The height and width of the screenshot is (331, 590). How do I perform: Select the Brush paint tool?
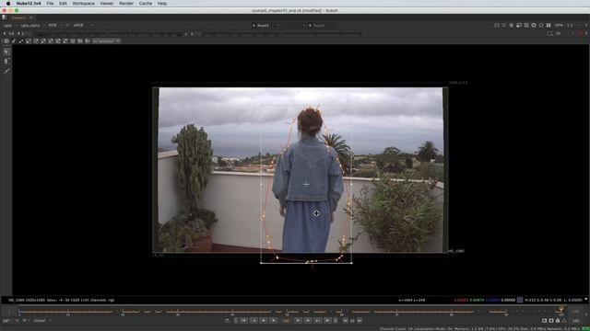[6, 71]
